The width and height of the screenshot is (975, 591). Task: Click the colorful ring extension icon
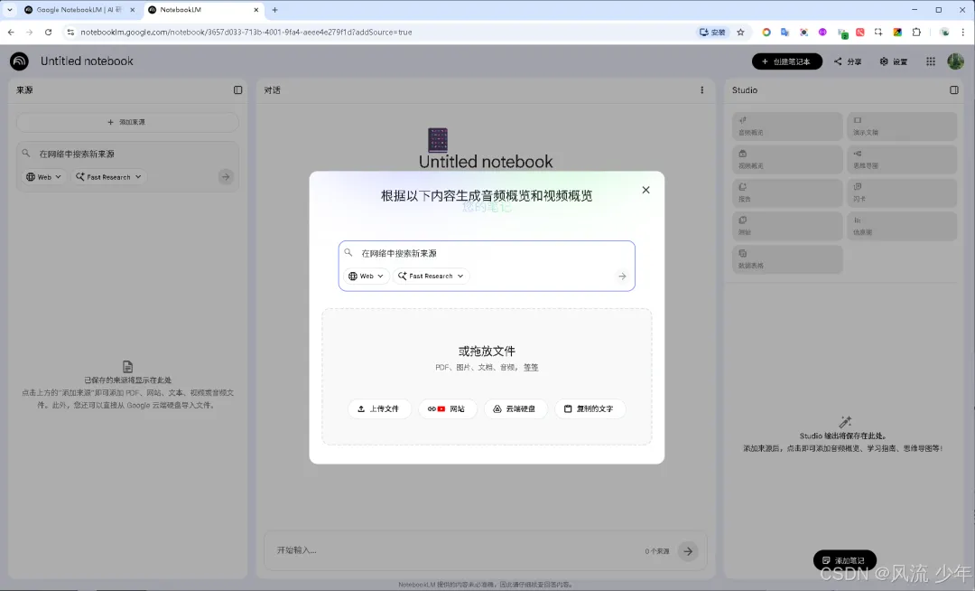(766, 33)
